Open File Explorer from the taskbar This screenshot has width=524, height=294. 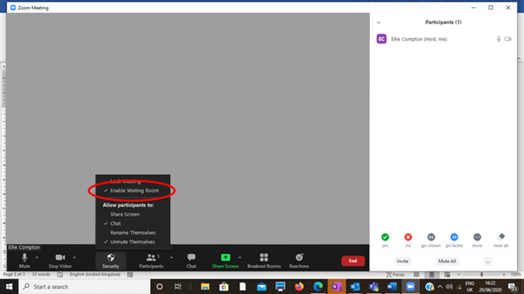pyautogui.click(x=205, y=286)
